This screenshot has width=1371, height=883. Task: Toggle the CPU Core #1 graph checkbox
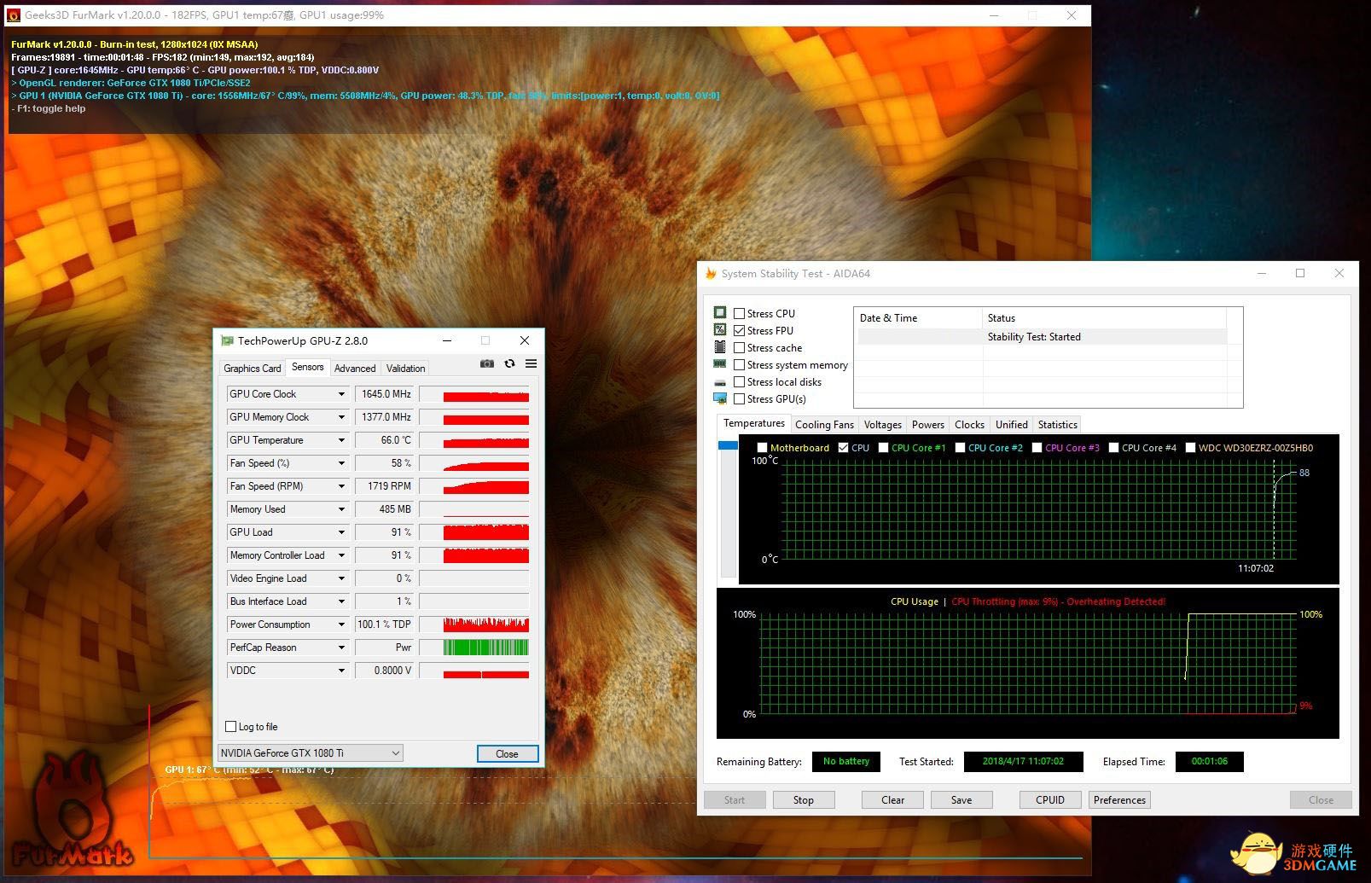click(883, 447)
